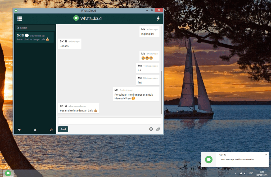Click the search magnifier icon in sidebar

click(x=18, y=28)
